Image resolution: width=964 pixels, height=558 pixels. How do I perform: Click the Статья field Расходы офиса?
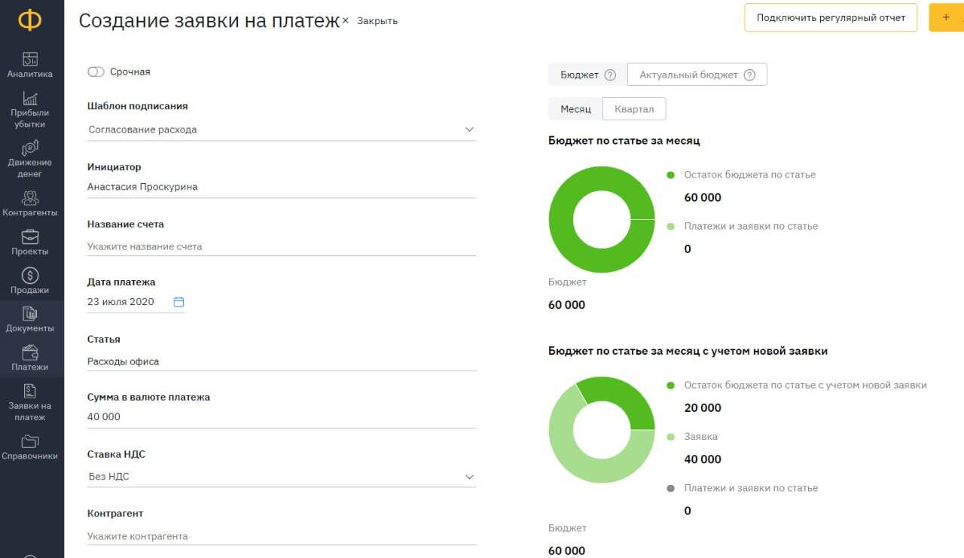[x=282, y=361]
